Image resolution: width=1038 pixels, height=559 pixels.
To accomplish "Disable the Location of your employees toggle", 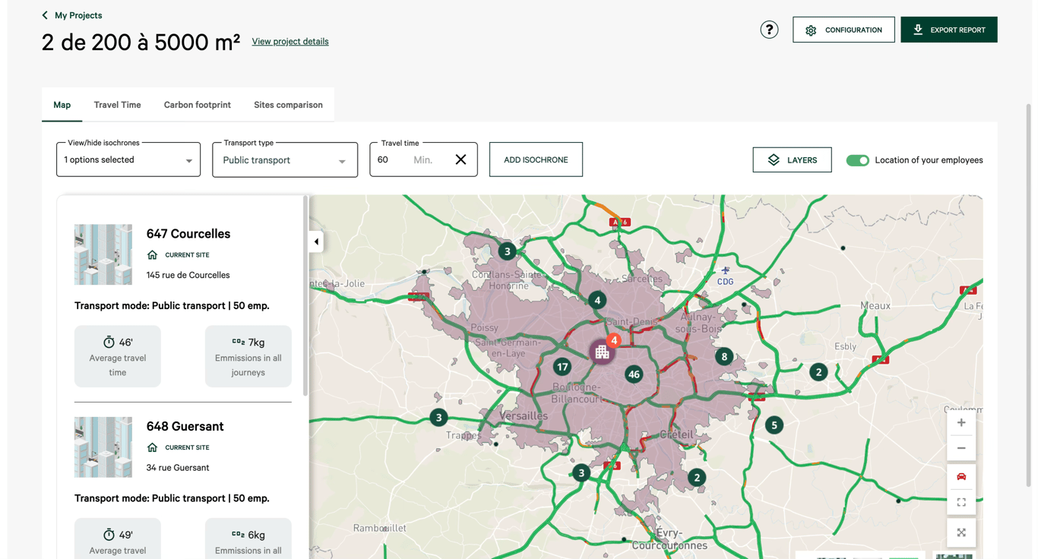I will point(858,160).
